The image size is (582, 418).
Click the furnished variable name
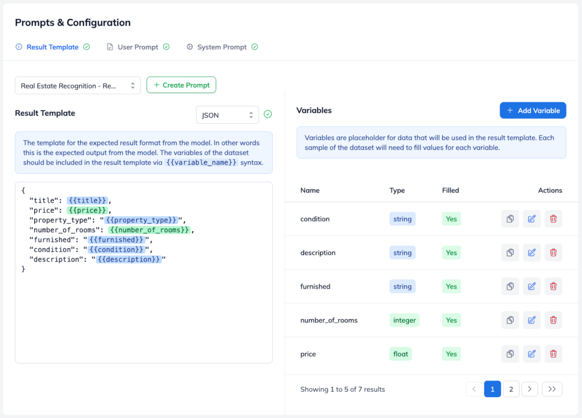(x=315, y=286)
